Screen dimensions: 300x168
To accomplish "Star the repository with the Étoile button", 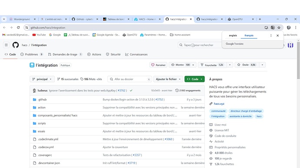I will (x=247, y=65).
